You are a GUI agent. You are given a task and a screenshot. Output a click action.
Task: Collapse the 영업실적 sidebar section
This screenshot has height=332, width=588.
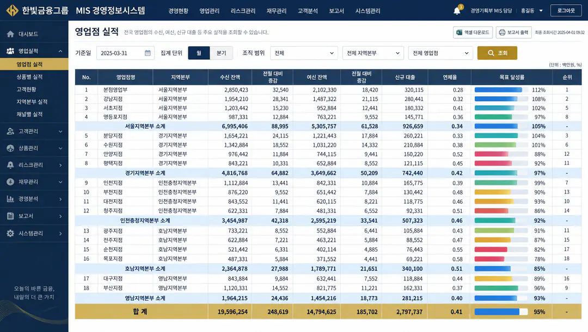pos(60,51)
